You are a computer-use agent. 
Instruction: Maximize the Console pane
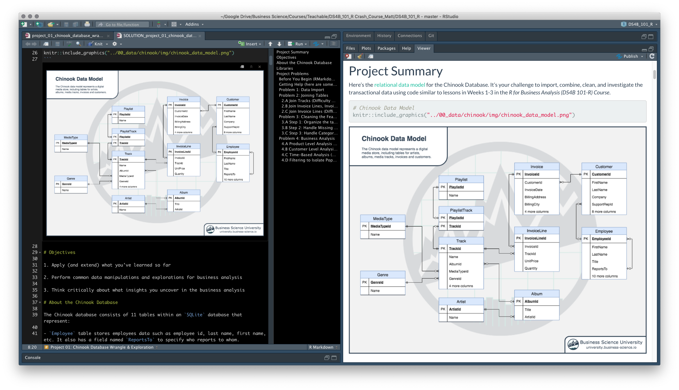(334, 358)
